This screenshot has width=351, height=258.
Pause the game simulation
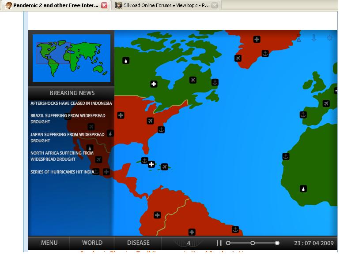click(219, 243)
